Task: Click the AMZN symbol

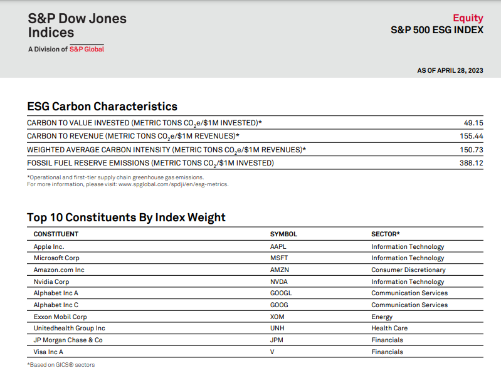Action: click(x=280, y=270)
